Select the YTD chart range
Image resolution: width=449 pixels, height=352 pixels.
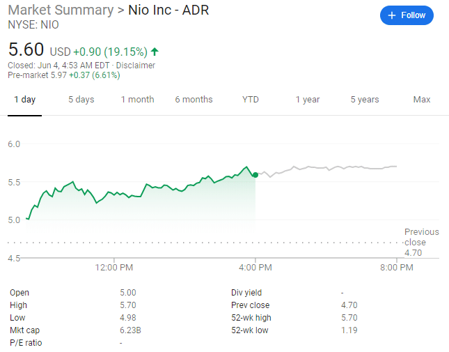pos(251,100)
